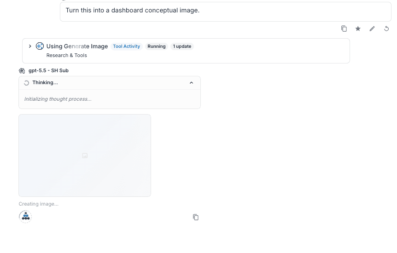The height and width of the screenshot is (253, 397).
Task: Click the Running status badge
Action: point(157,46)
